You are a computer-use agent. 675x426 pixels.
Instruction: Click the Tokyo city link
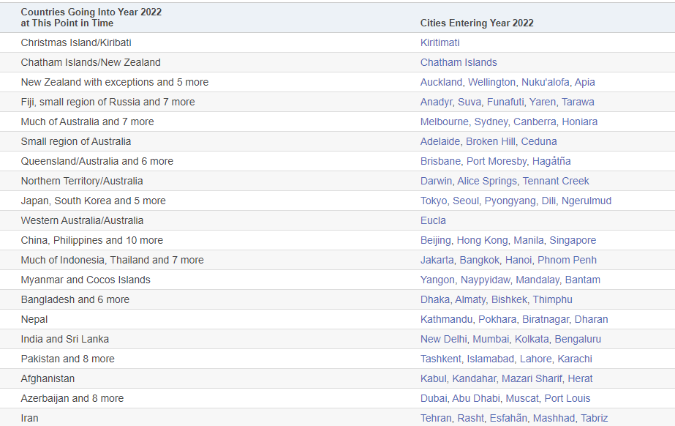[434, 201]
